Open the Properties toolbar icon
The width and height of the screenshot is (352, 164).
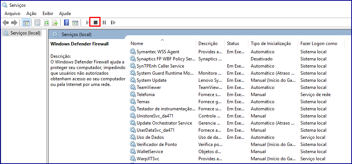click(38, 23)
